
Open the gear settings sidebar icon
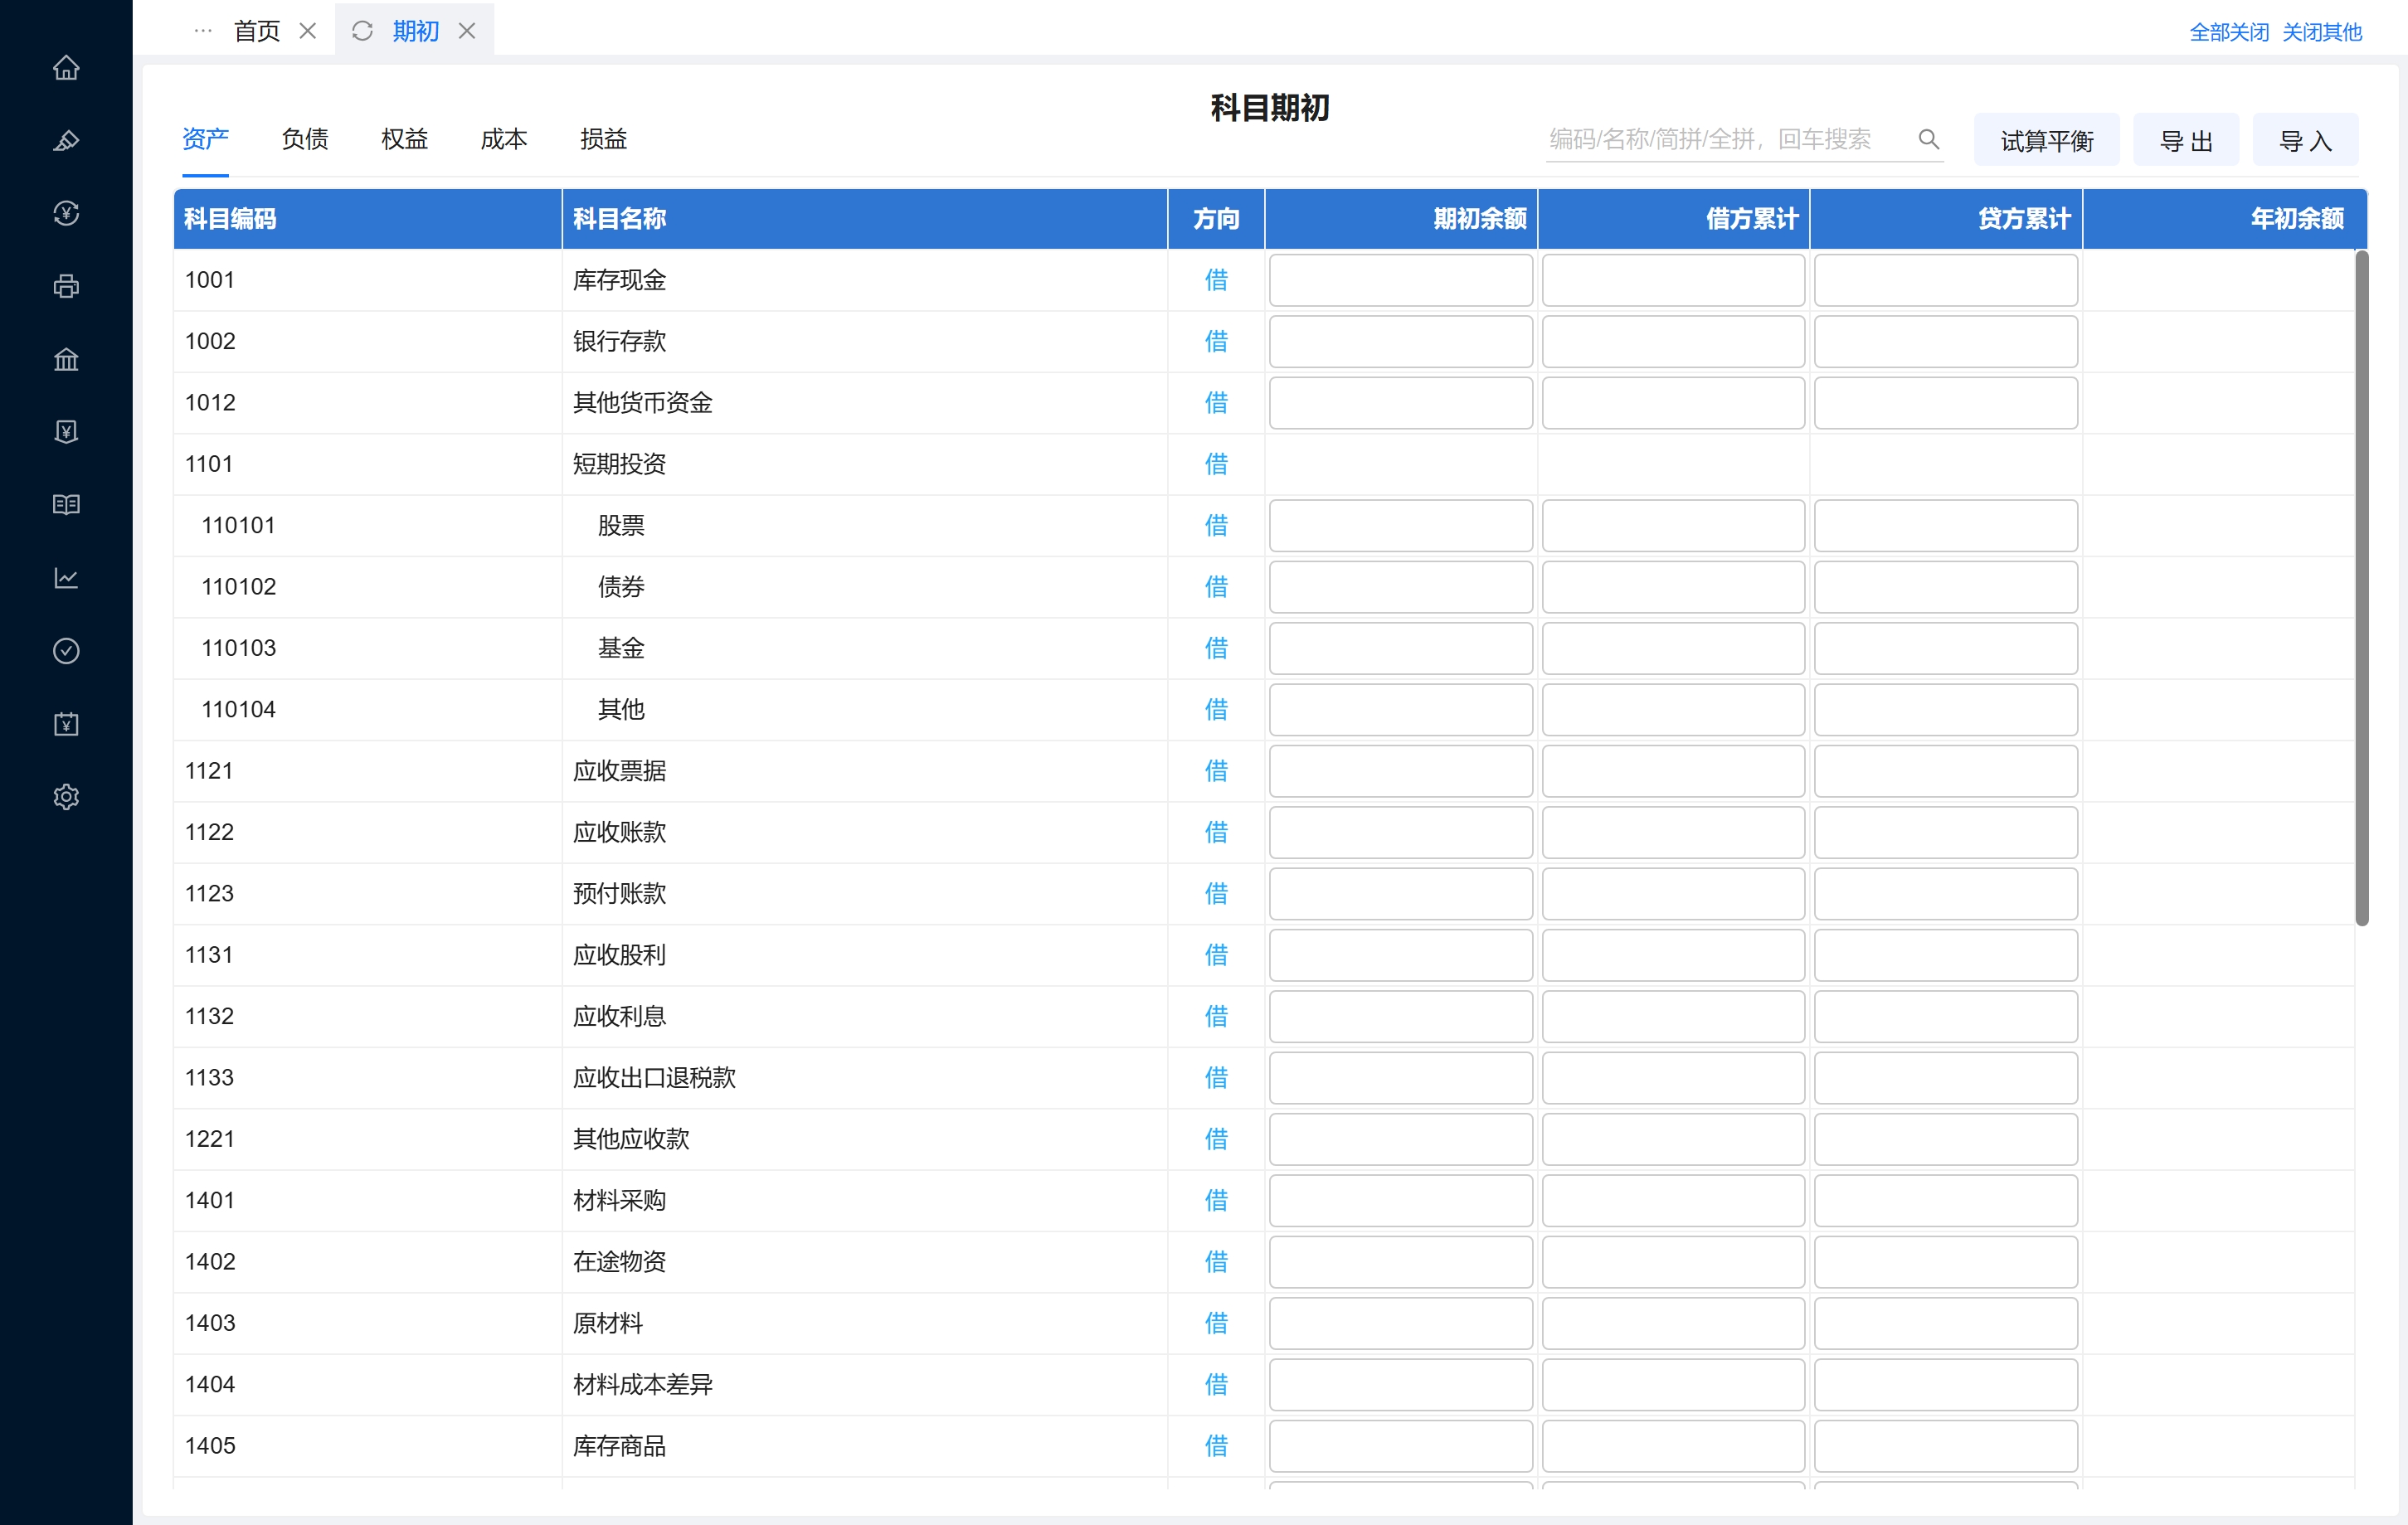coord(66,797)
